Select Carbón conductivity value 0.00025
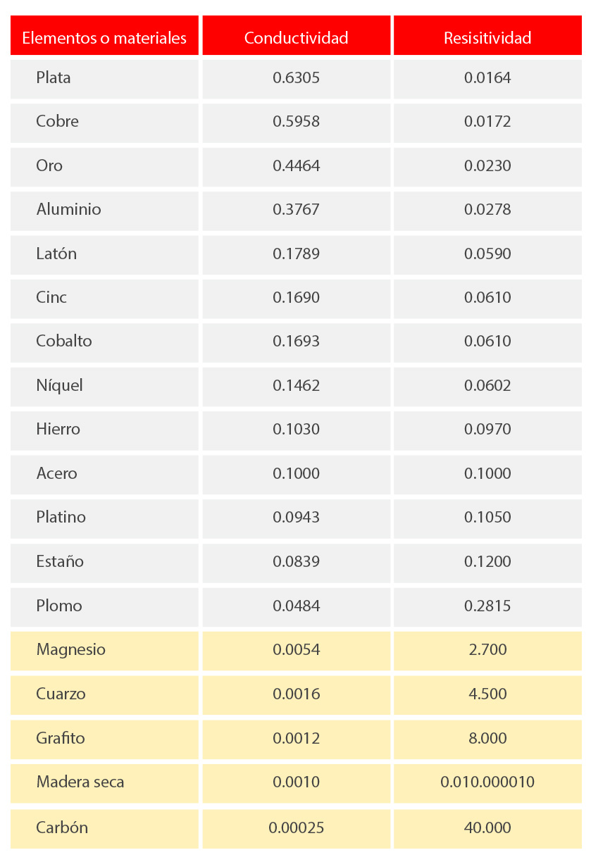The width and height of the screenshot is (591, 862). coord(296,829)
